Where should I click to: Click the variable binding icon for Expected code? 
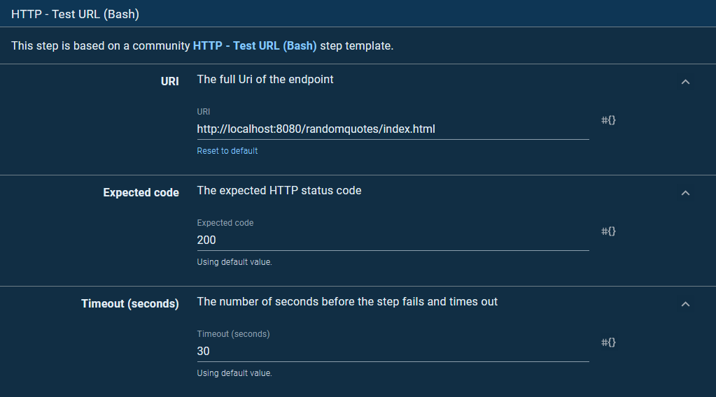click(608, 231)
